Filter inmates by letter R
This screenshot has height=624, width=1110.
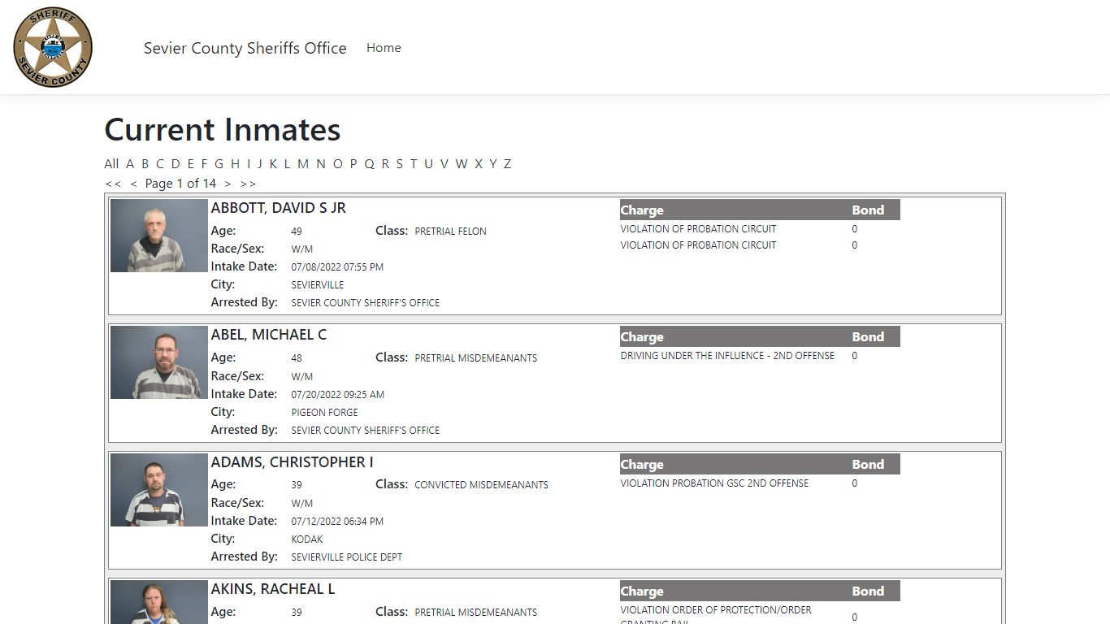[x=385, y=163]
